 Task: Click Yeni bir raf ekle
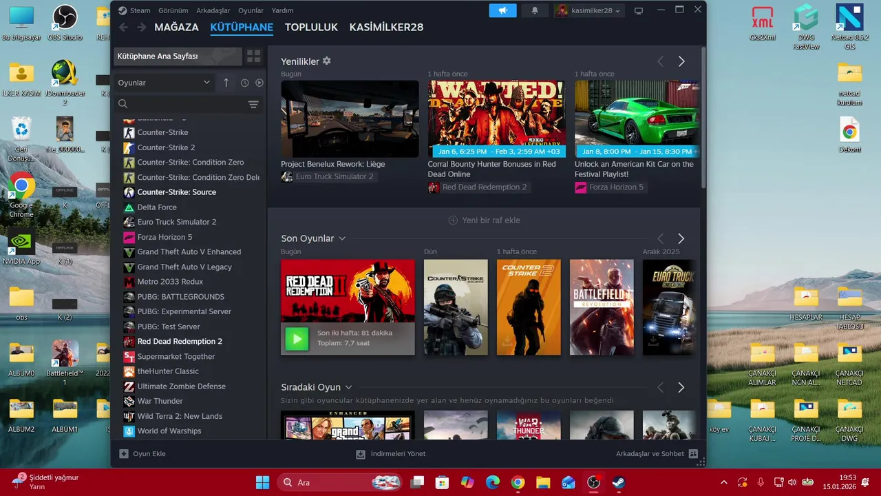click(x=485, y=220)
